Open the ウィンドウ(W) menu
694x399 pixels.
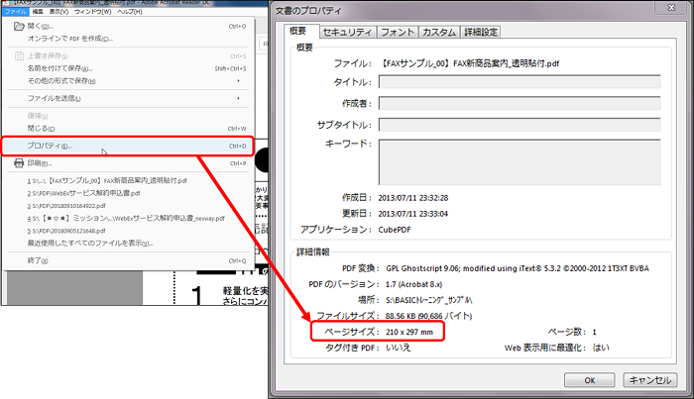click(x=92, y=12)
